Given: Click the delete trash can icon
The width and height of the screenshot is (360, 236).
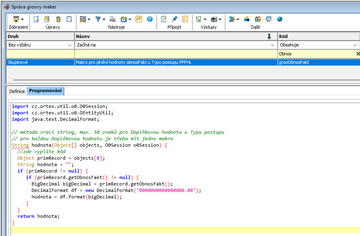Looking at the screenshot, I should click(58, 19).
